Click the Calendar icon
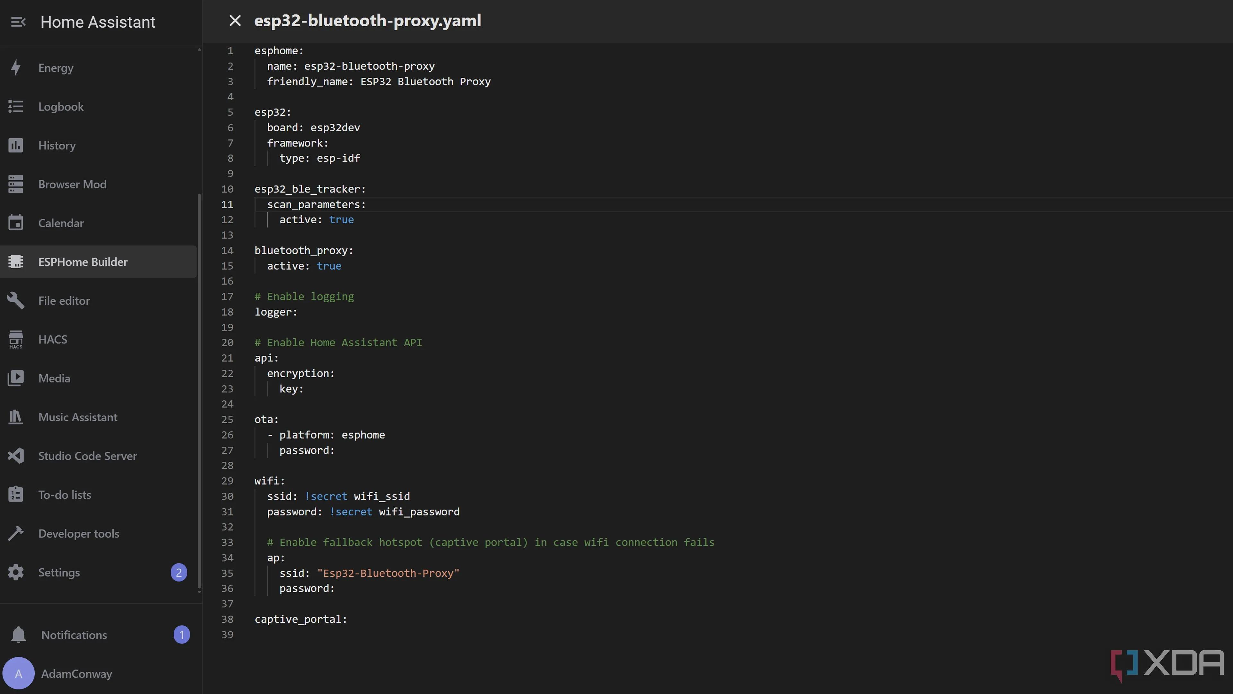Viewport: 1233px width, 694px height. (x=16, y=223)
